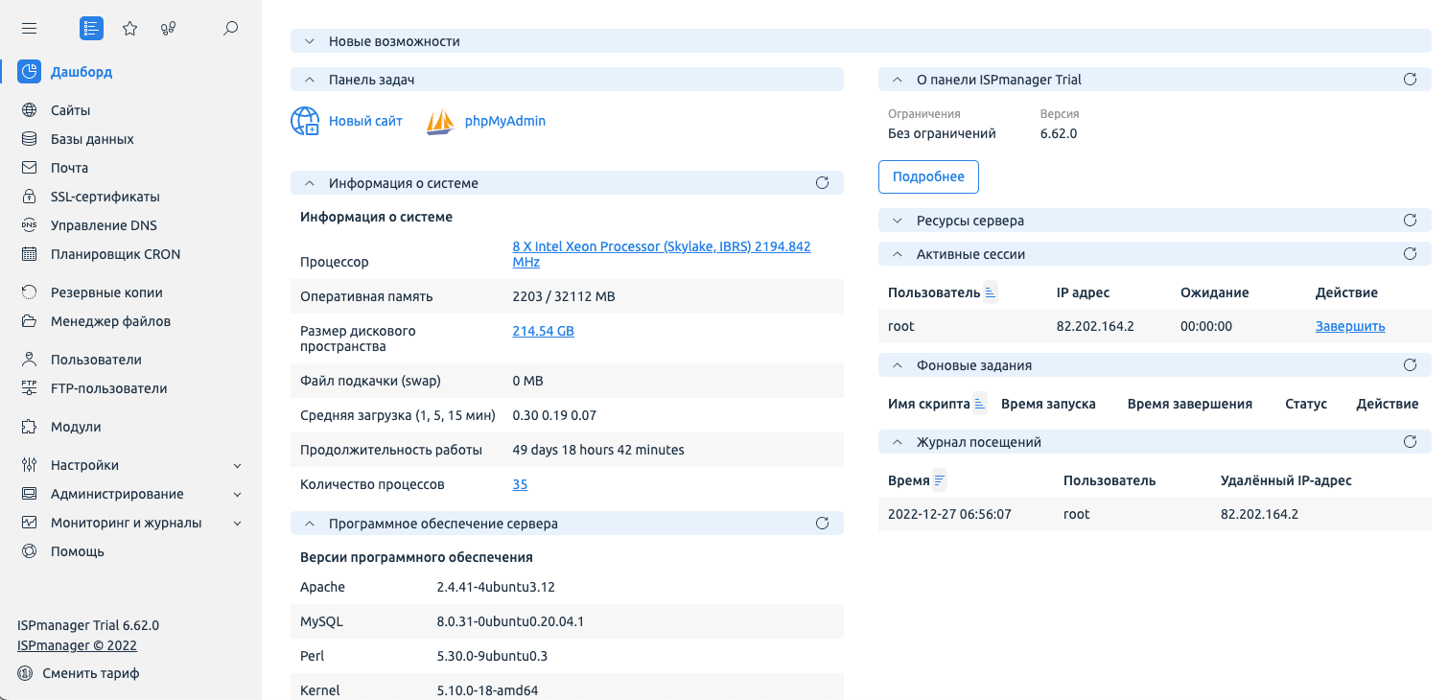
Task: Expand the Ресурсы сервера section
Action: point(897,221)
